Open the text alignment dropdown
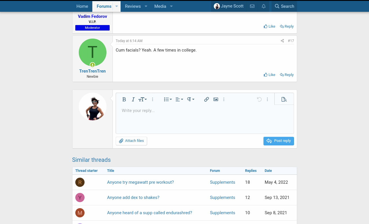Viewport: 369px width, 224px height. [x=179, y=99]
